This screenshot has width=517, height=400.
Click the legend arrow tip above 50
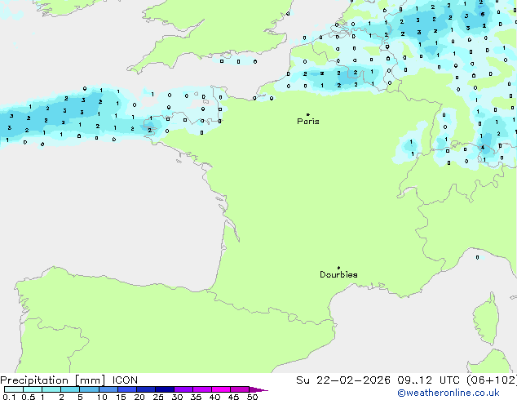point(258,389)
